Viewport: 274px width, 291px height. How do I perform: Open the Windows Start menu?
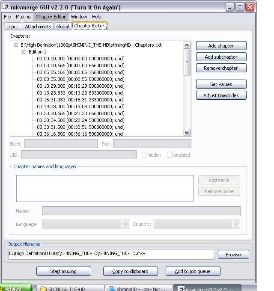16,288
